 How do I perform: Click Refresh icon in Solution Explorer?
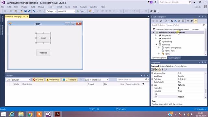point(175,21)
